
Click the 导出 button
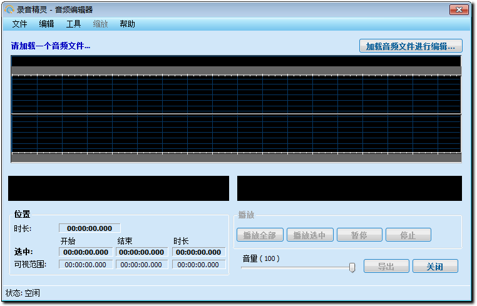[386, 266]
